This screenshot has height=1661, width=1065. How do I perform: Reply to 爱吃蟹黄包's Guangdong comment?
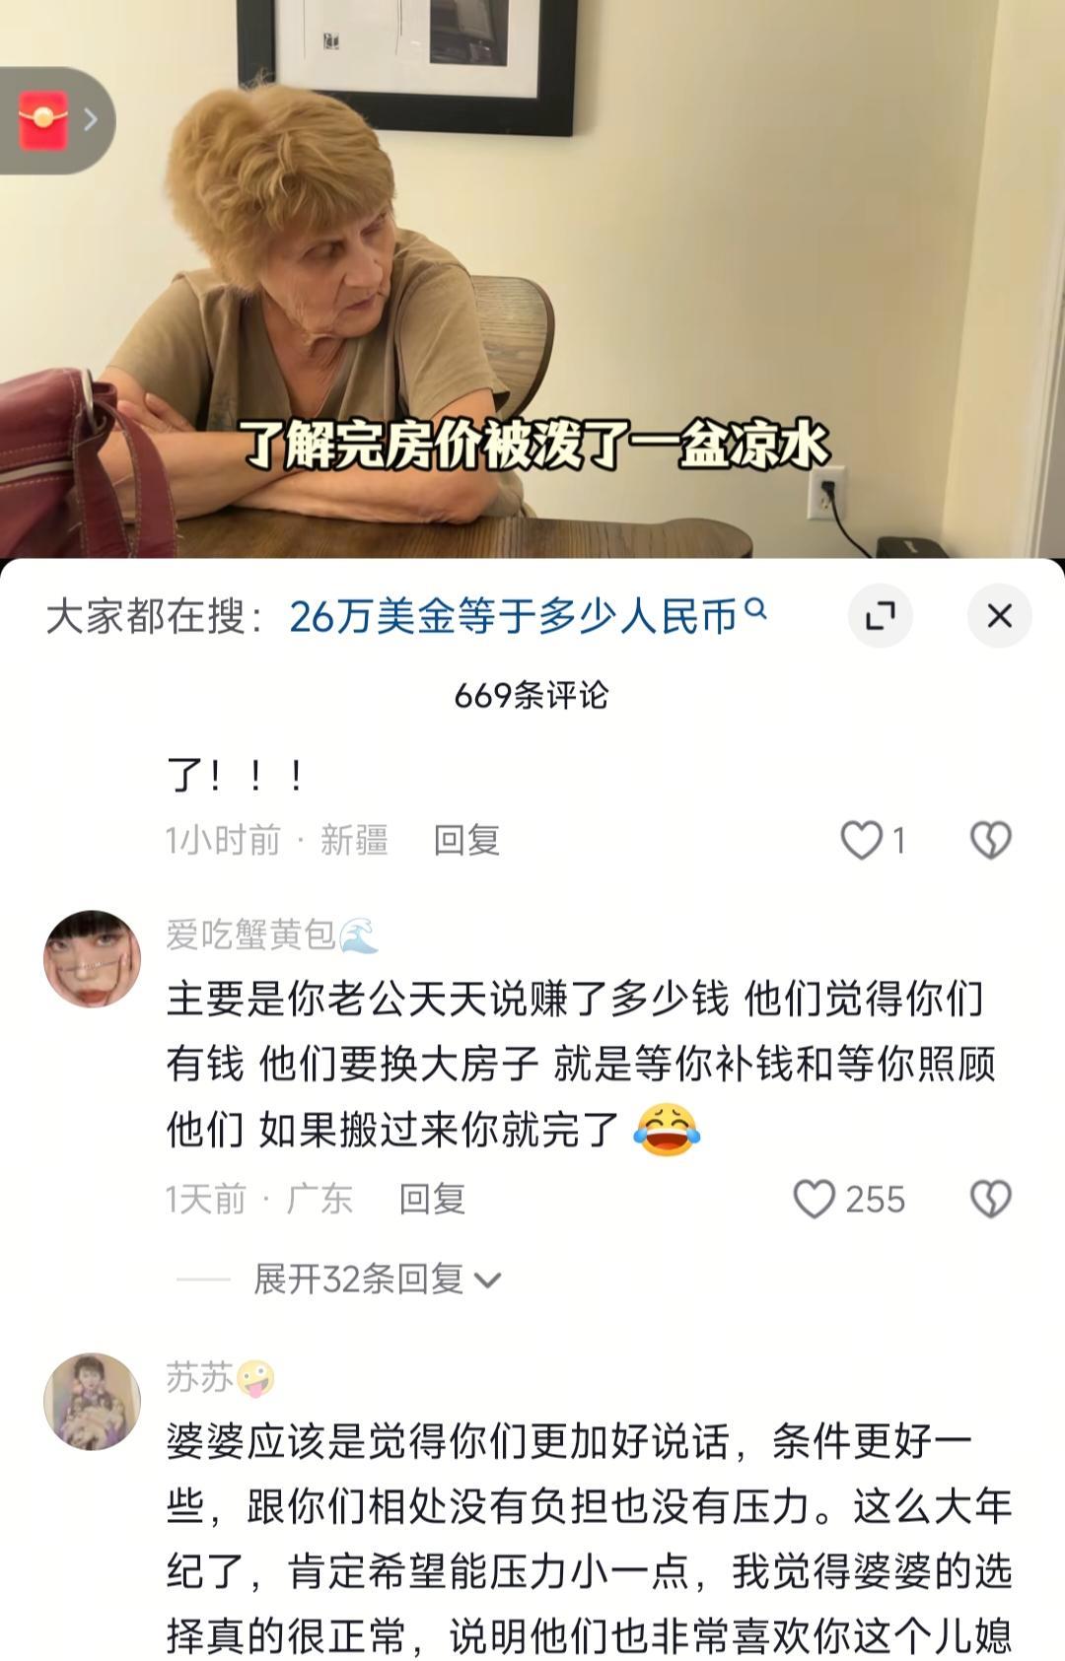tap(432, 1200)
